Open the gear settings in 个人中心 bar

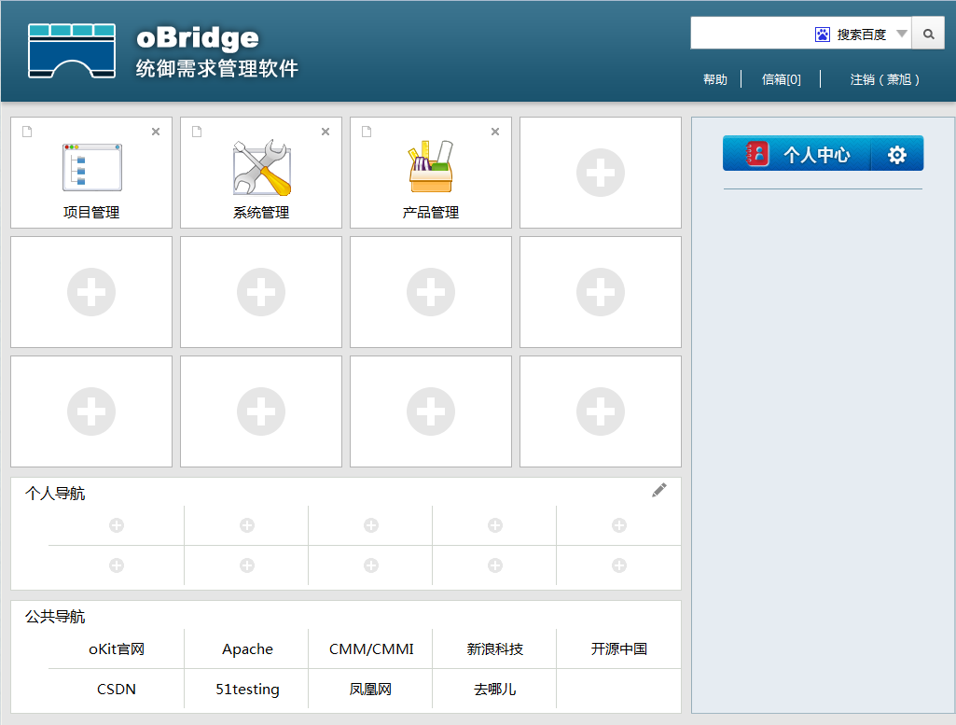(897, 155)
